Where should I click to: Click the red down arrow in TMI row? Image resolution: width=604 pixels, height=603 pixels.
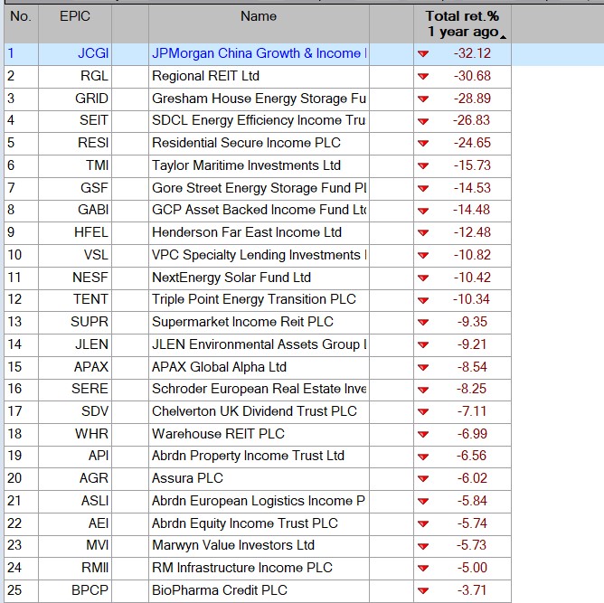423,166
